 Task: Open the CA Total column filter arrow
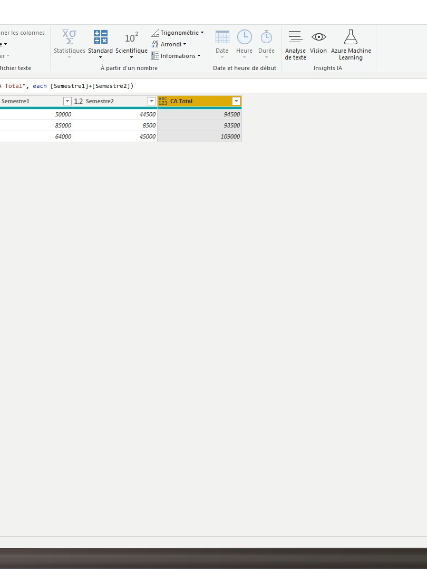coord(236,101)
